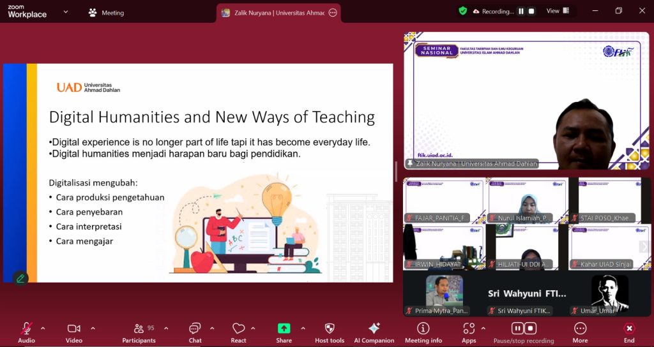Image resolution: width=654 pixels, height=347 pixels.
Task: Expand the Video options arrow
Action: (x=93, y=329)
